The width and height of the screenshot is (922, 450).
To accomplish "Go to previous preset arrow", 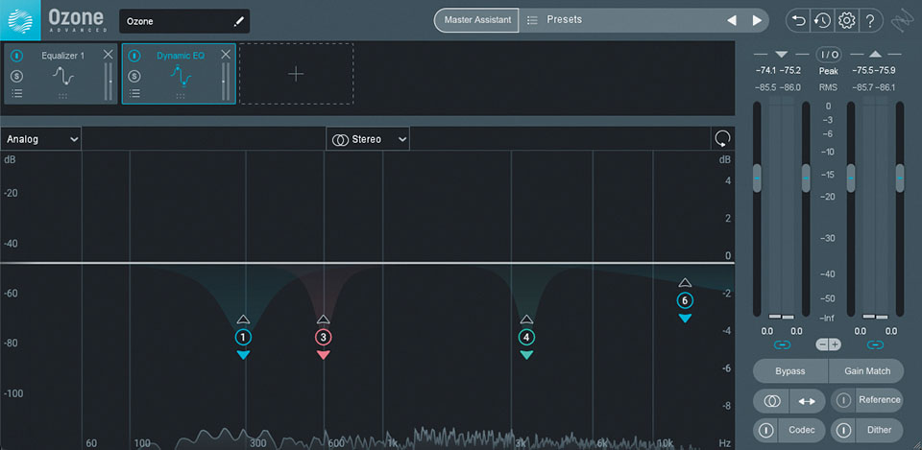I will click(x=732, y=20).
